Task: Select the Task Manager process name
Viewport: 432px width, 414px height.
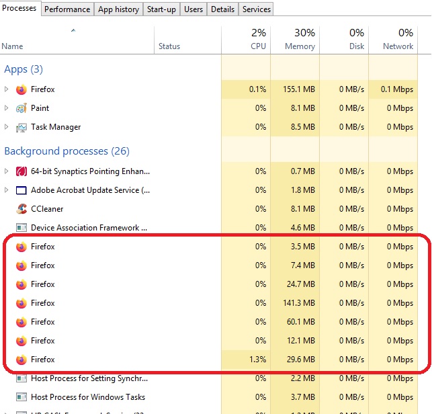Action: click(56, 127)
